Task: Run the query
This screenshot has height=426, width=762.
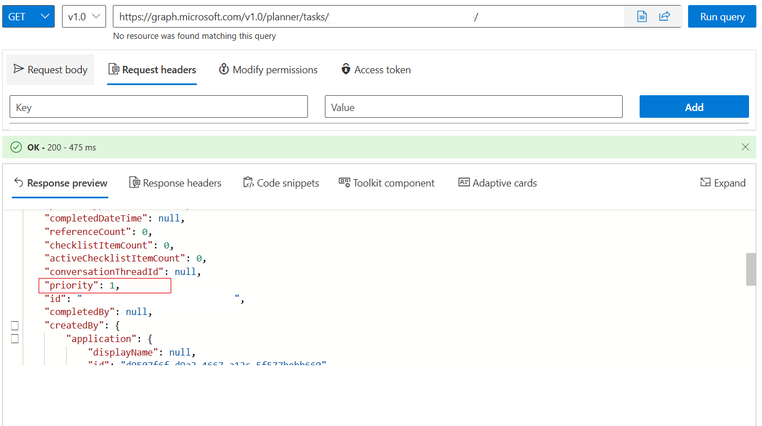Action: (x=722, y=16)
